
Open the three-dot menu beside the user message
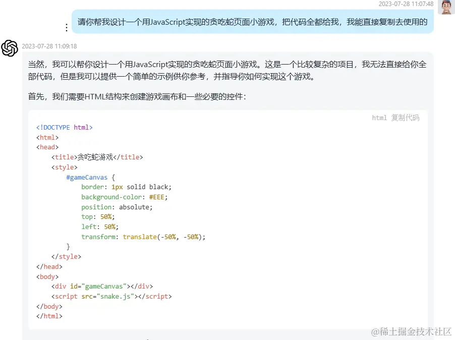pos(67,28)
